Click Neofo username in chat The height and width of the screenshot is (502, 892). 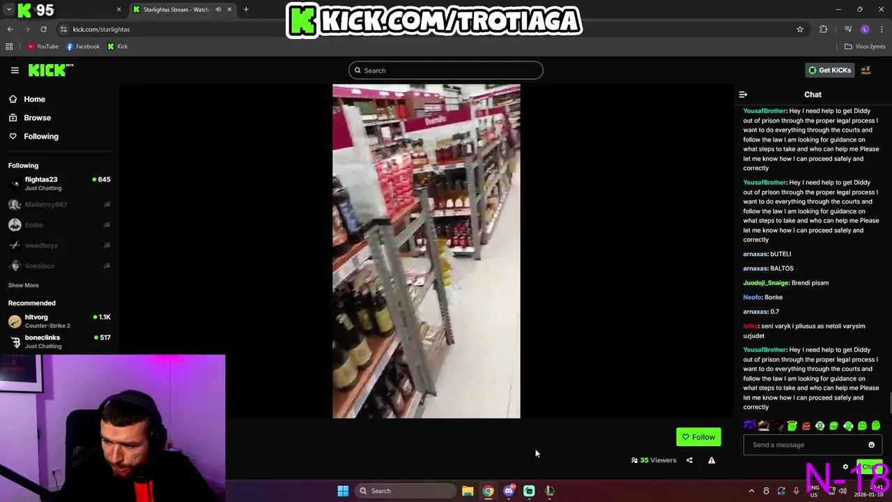click(752, 297)
